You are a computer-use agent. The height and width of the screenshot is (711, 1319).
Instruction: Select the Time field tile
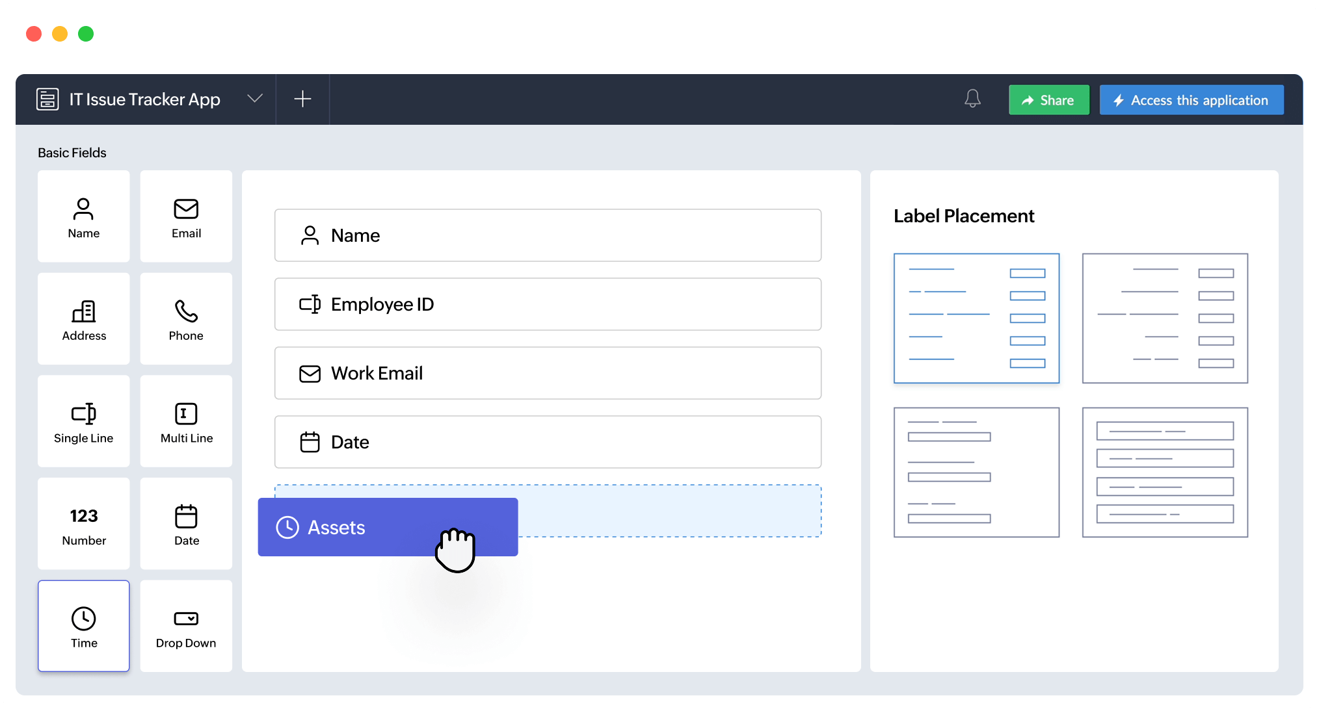click(83, 626)
